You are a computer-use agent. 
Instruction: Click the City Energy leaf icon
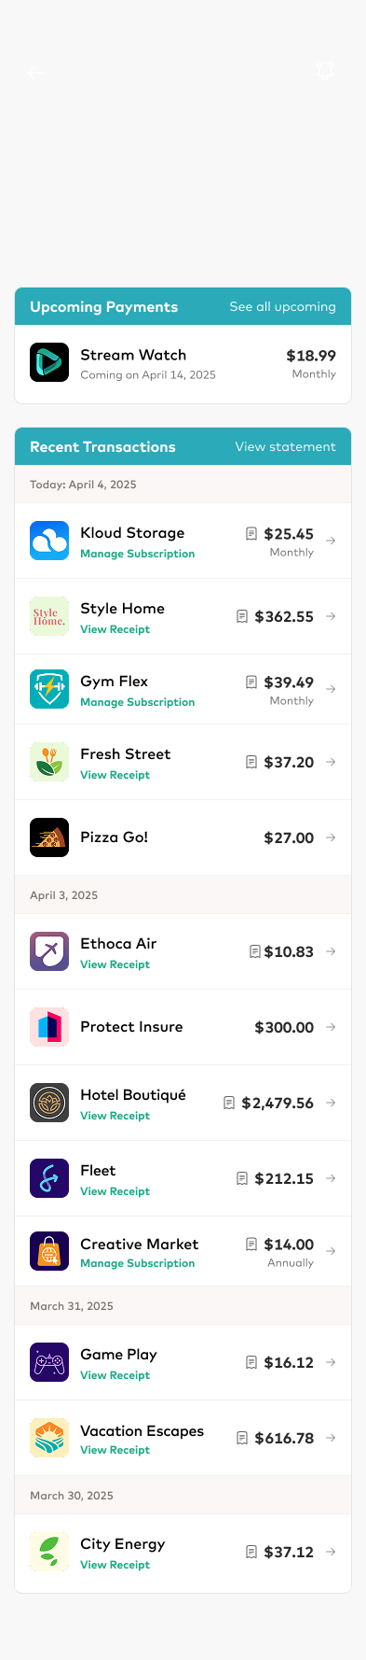(x=49, y=1552)
